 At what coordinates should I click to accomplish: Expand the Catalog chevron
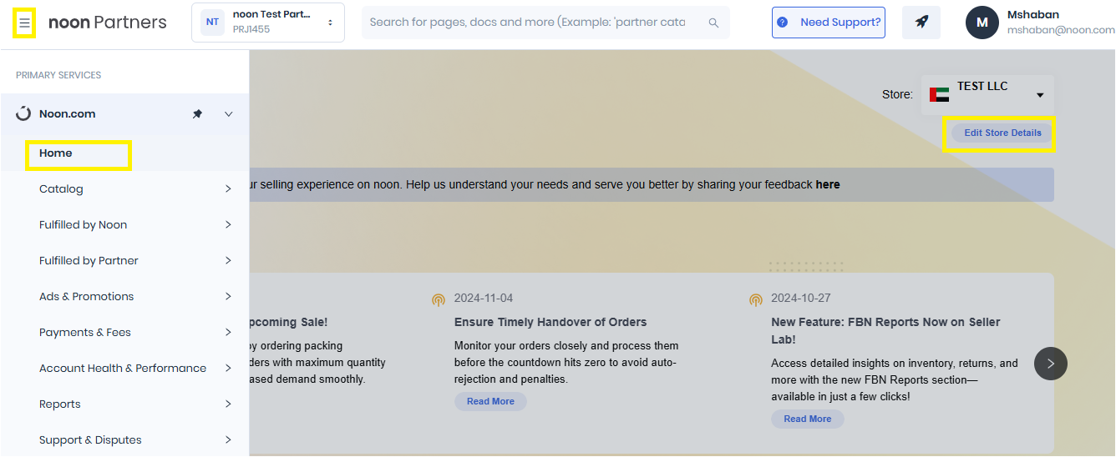click(228, 189)
